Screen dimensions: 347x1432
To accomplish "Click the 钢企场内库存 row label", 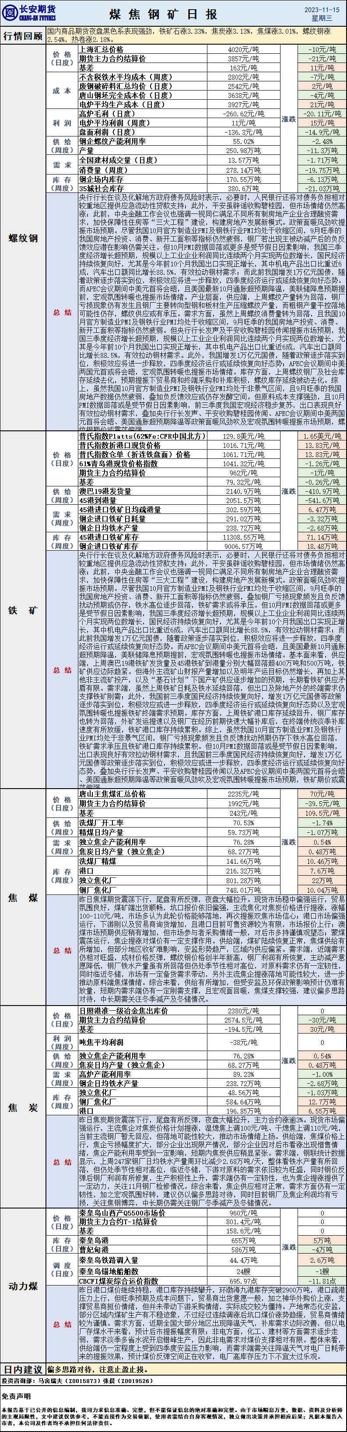I will [101, 179].
